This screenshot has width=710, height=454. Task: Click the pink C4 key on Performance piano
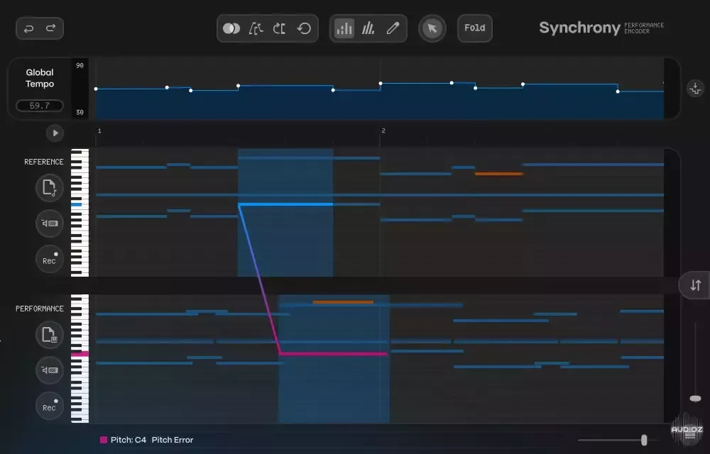[80, 354]
